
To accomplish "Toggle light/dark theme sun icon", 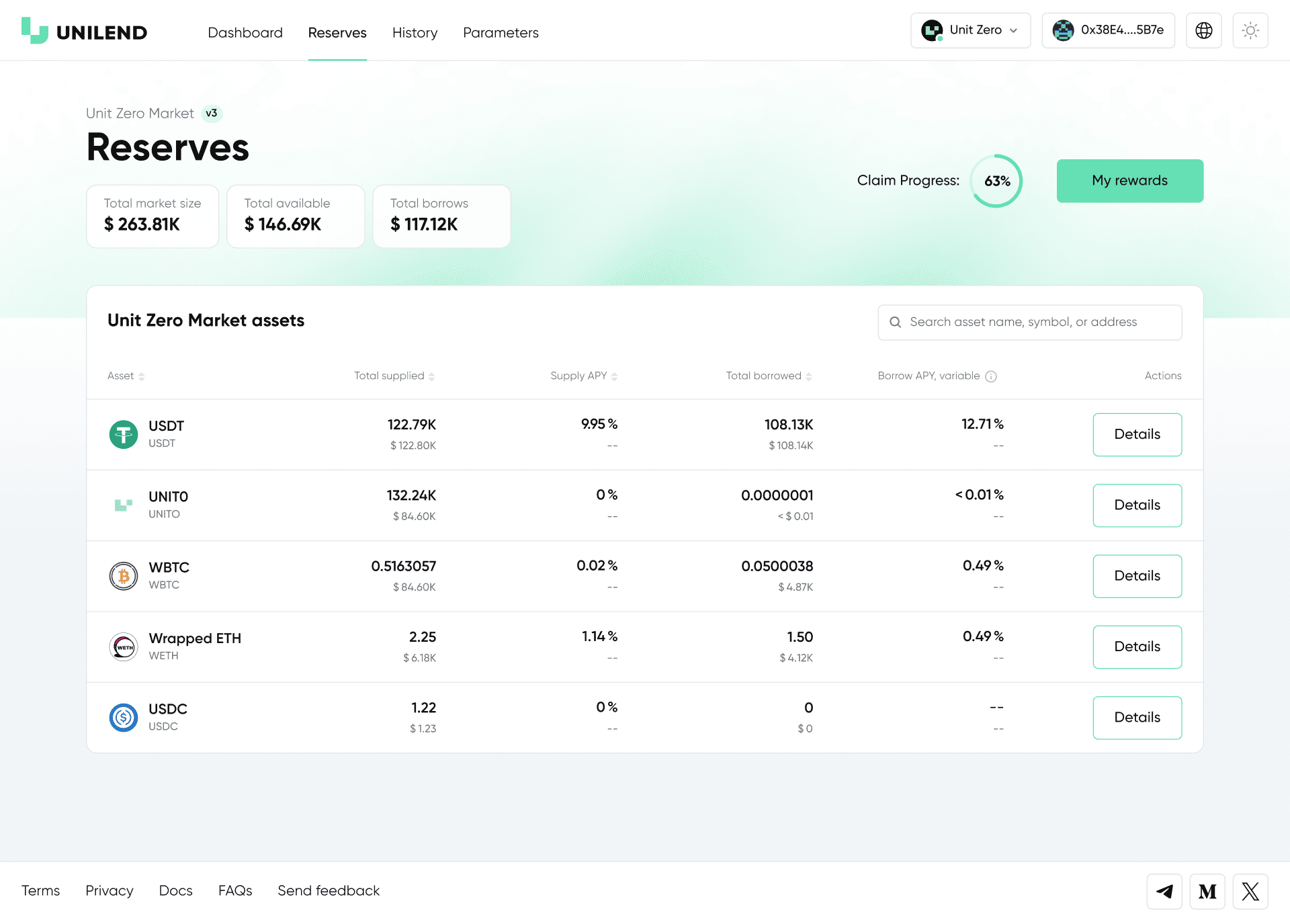I will click(1250, 30).
